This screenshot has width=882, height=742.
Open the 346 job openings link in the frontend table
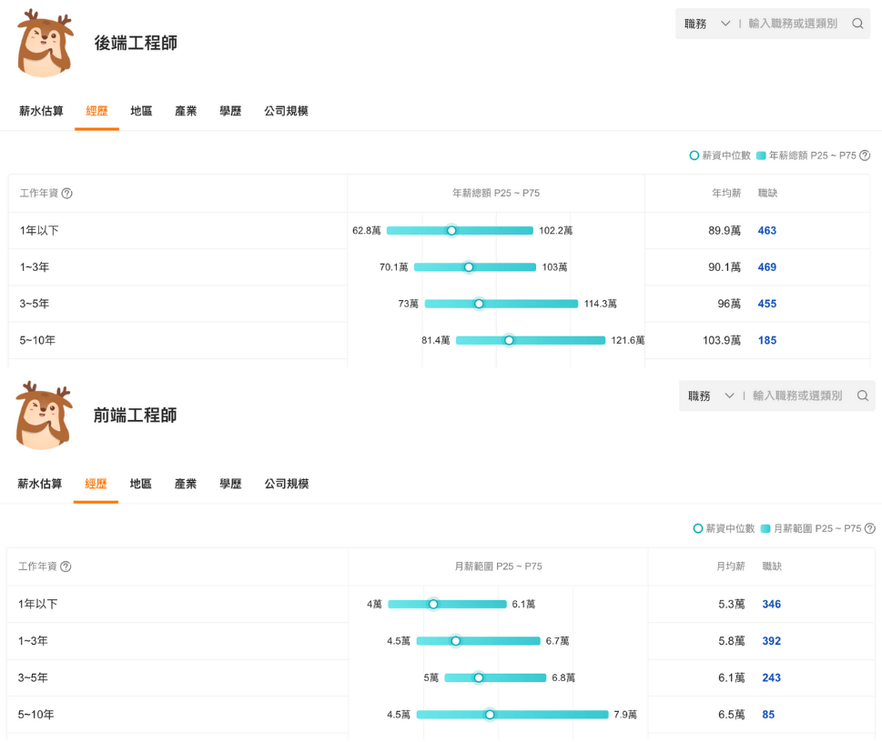click(x=771, y=603)
